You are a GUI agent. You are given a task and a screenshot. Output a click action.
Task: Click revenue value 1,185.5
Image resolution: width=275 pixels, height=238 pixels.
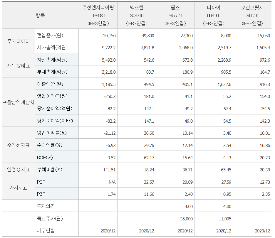coord(109,85)
